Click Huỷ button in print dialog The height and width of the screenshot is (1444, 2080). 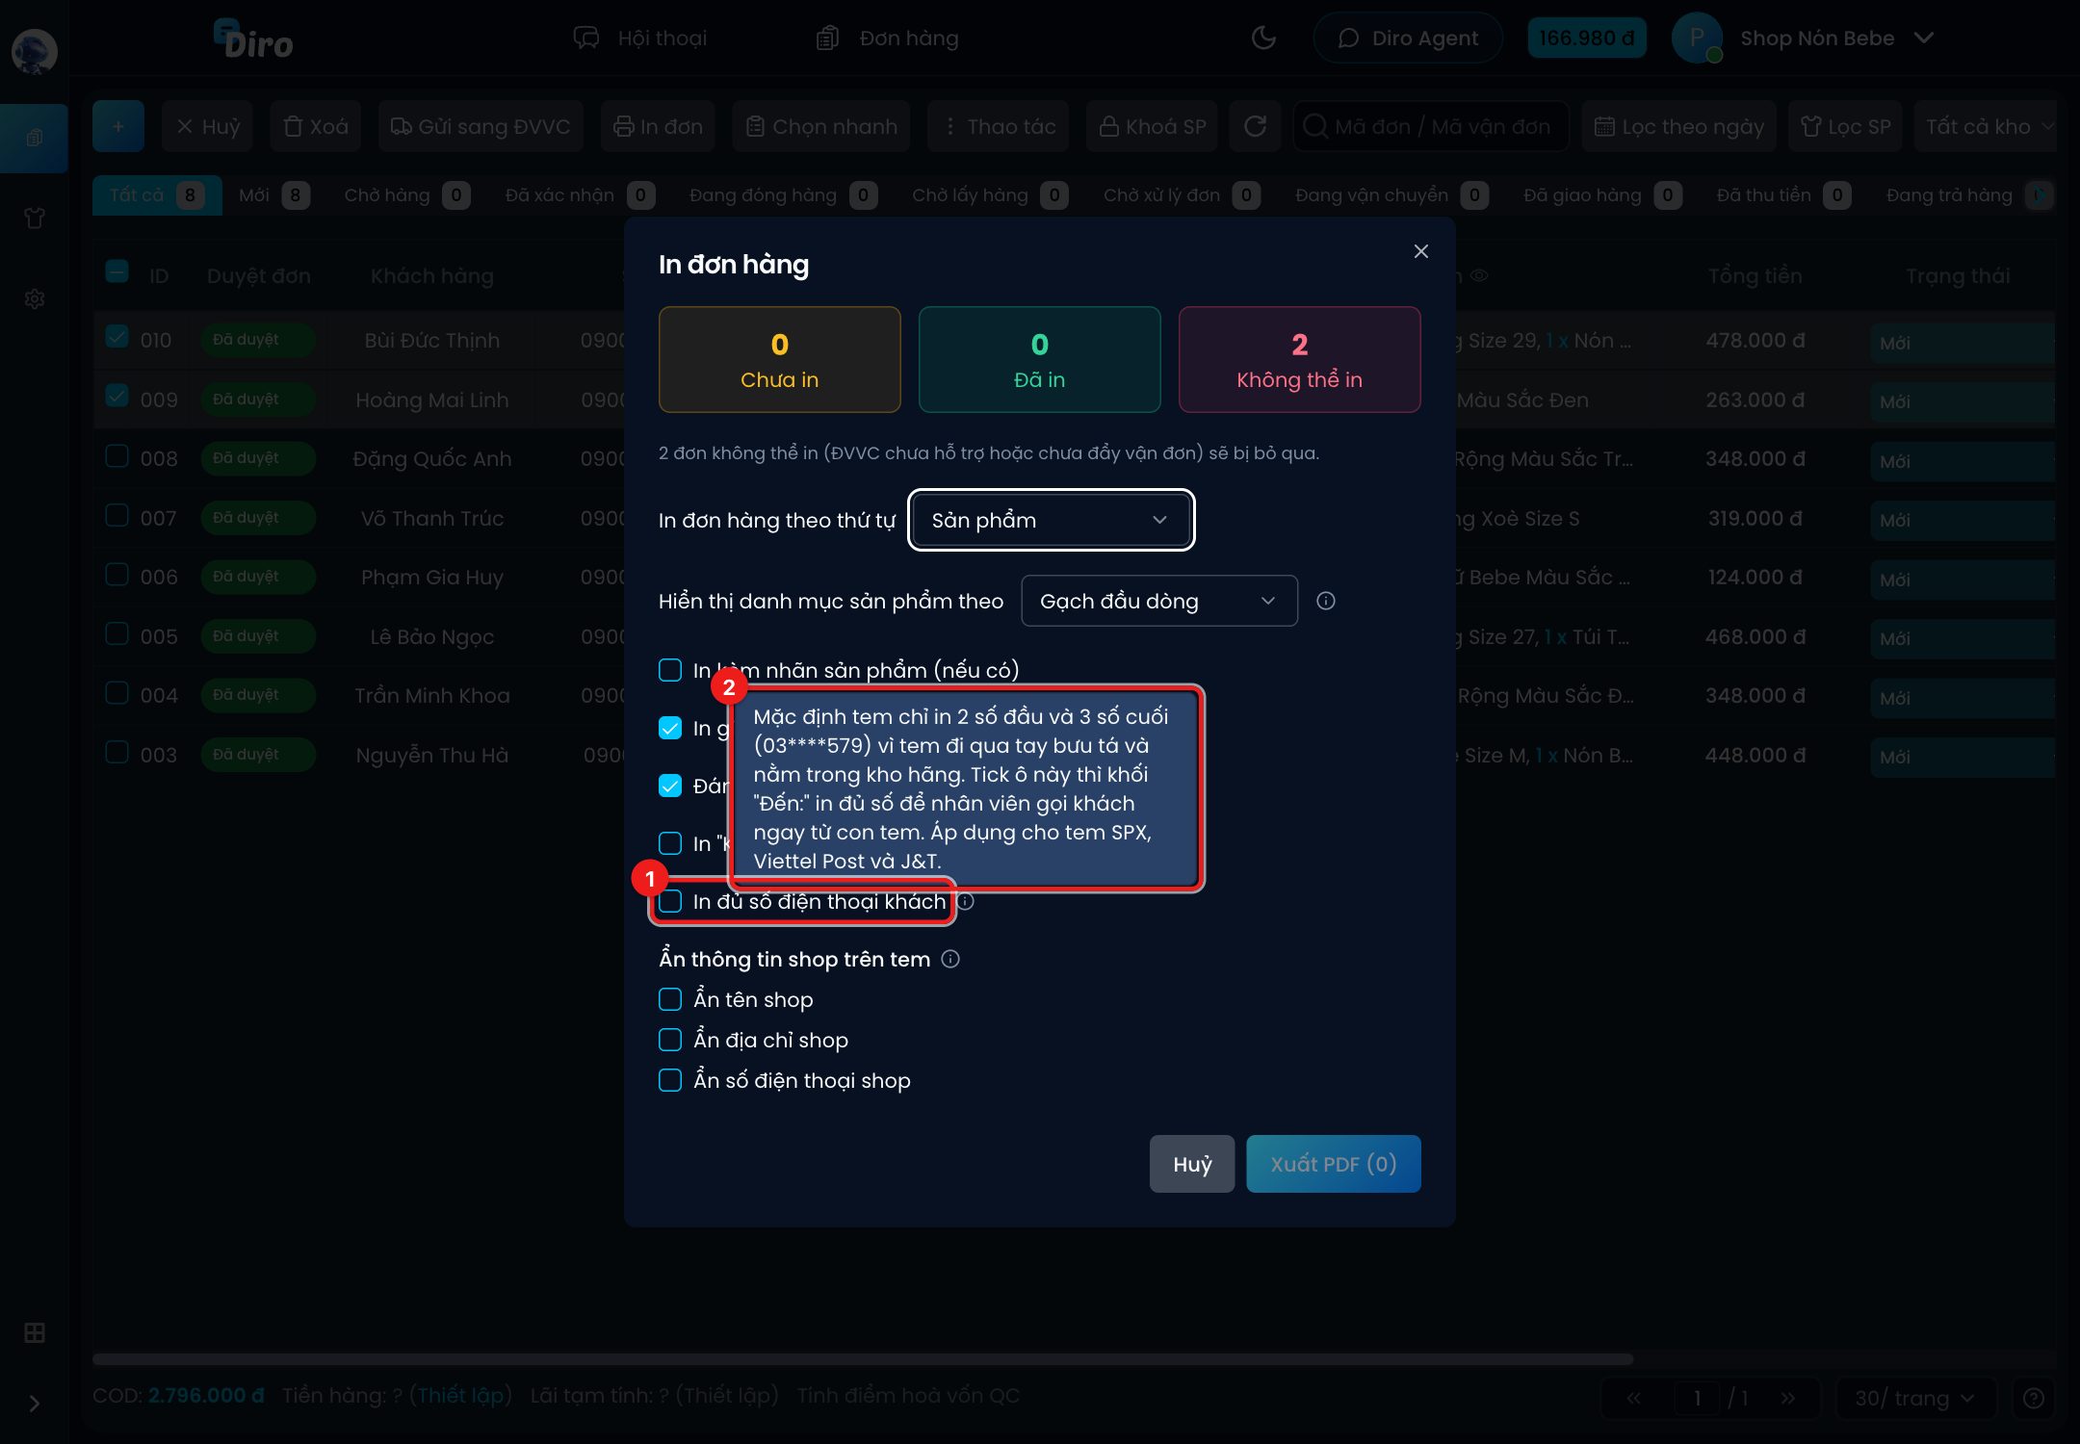click(x=1192, y=1164)
